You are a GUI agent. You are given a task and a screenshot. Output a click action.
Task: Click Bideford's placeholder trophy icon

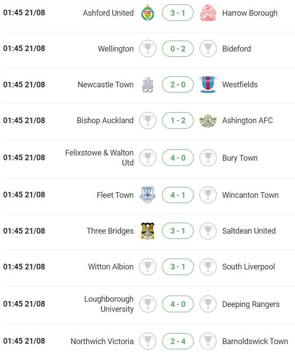208,49
